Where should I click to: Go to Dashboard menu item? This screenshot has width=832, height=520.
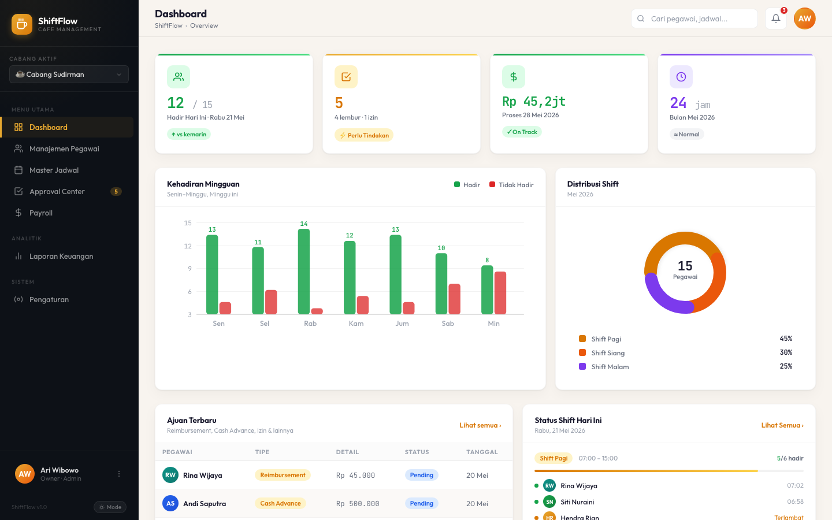(67, 127)
